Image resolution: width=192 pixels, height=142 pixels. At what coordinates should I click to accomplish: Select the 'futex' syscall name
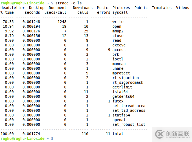tap(118, 101)
